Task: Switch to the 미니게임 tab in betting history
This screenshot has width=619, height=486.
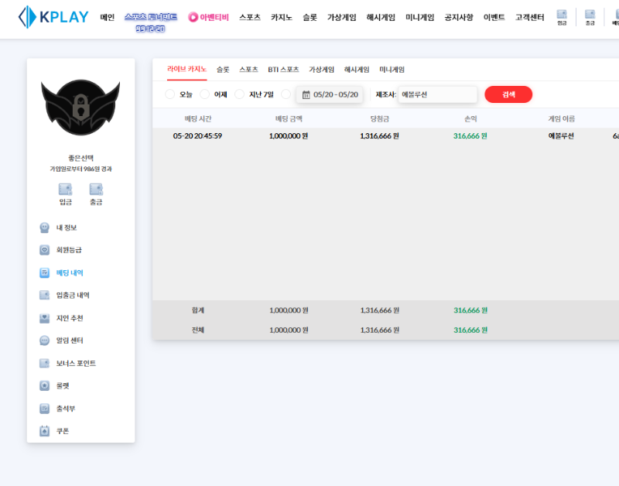Action: (x=392, y=70)
